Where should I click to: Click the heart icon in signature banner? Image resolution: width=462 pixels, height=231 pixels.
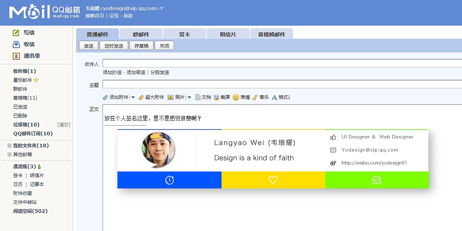click(x=273, y=180)
